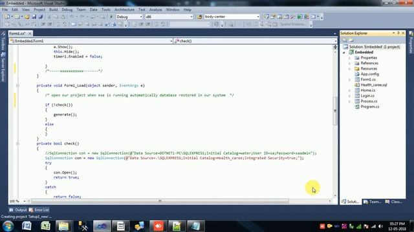The height and width of the screenshot is (232, 414).
Task: Click the editor horizontal scrollbar thumb
Action: coord(160,201)
